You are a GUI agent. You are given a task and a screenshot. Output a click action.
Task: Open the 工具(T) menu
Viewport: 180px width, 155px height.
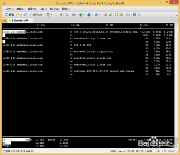[x=43, y=9]
